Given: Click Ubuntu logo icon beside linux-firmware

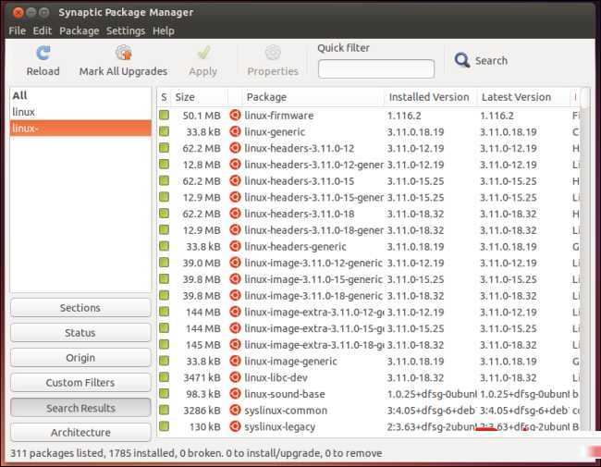Looking at the screenshot, I should coord(235,115).
